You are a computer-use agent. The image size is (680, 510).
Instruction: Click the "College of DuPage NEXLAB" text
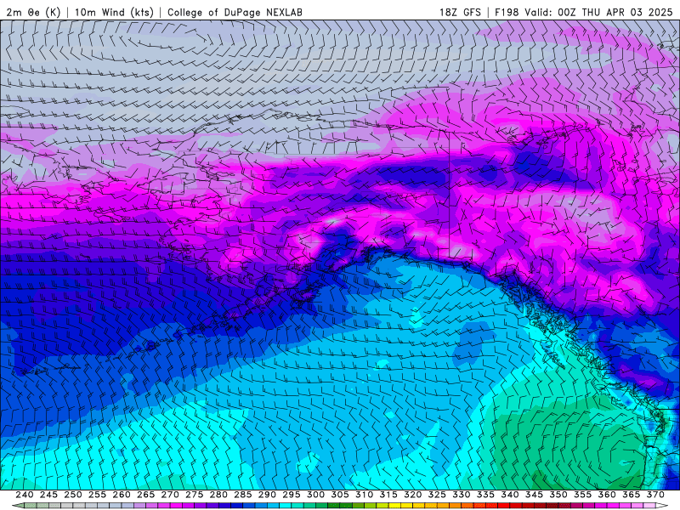coord(235,12)
